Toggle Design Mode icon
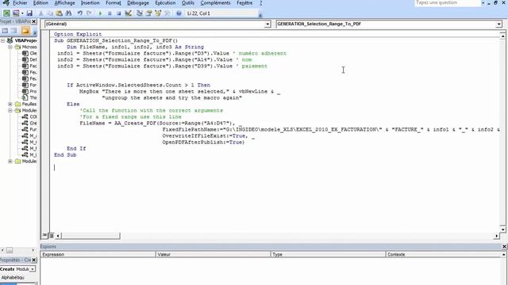 pyautogui.click(x=129, y=13)
